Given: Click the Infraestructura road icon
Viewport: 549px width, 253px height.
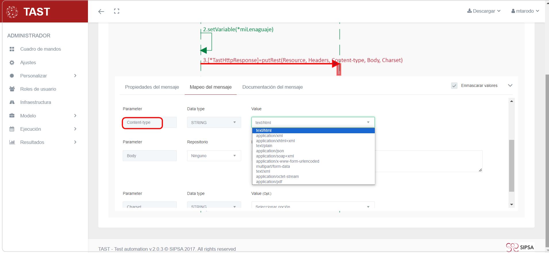Looking at the screenshot, I should point(12,102).
